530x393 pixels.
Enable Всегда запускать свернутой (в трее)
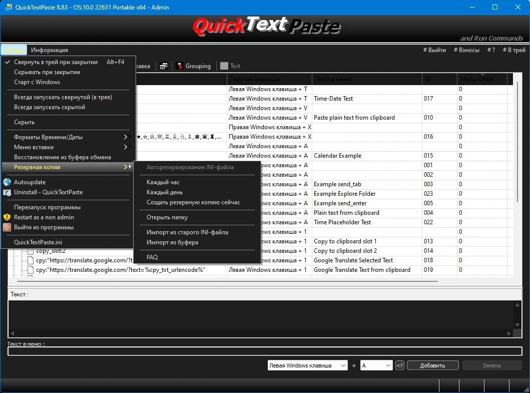point(68,97)
